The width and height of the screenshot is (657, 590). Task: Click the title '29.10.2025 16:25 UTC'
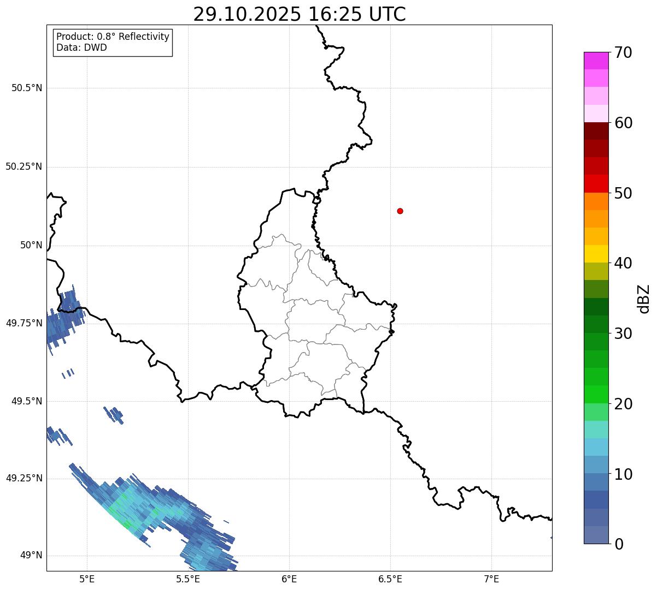[300, 14]
